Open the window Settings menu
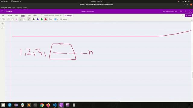Image resolution: width=193 pixels, height=108 pixels. [19, 8]
